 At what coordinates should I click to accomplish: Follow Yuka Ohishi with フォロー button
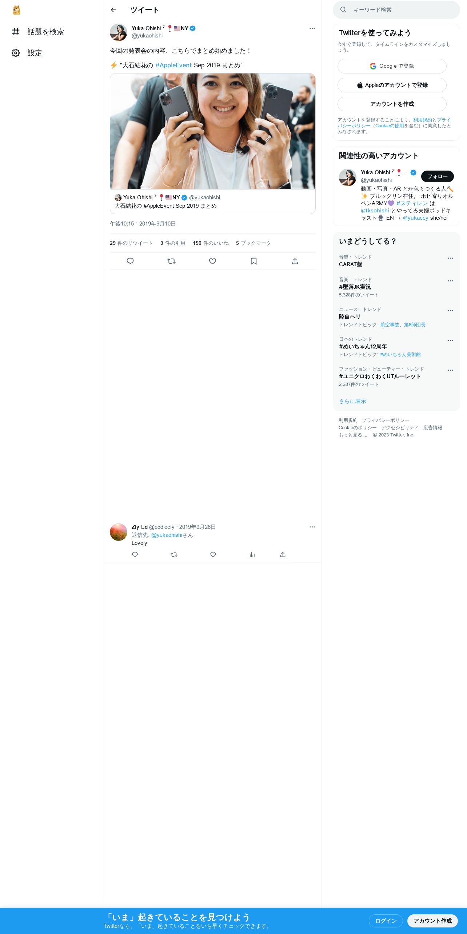[437, 176]
